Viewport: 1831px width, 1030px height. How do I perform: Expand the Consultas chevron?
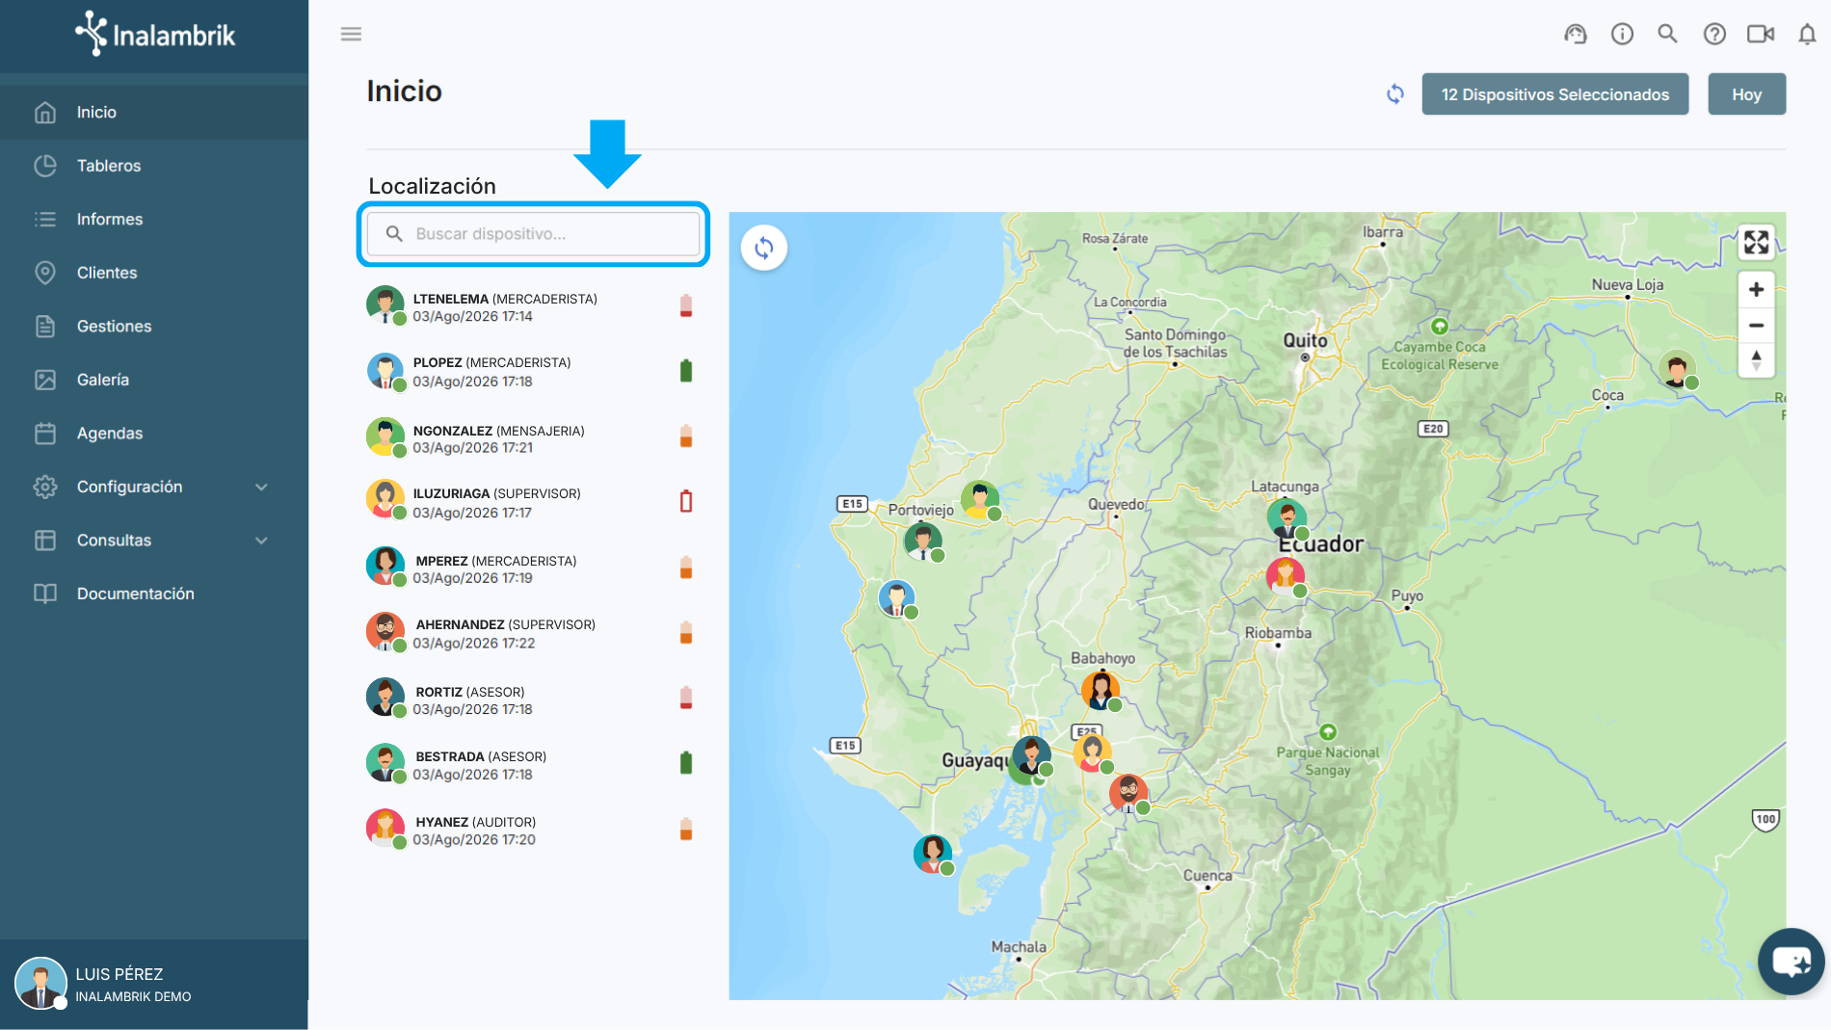[x=261, y=541]
